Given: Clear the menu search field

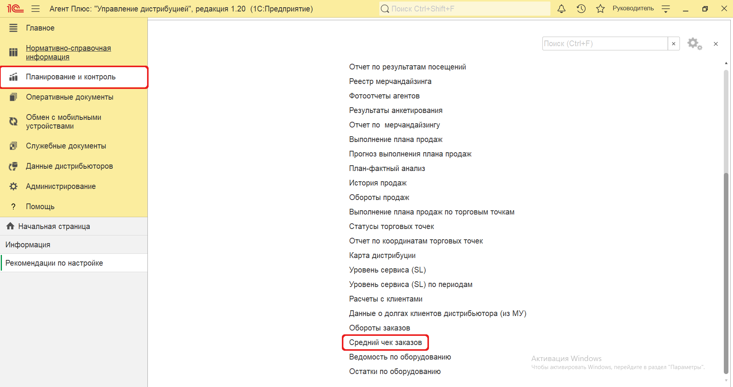Looking at the screenshot, I should click(673, 44).
